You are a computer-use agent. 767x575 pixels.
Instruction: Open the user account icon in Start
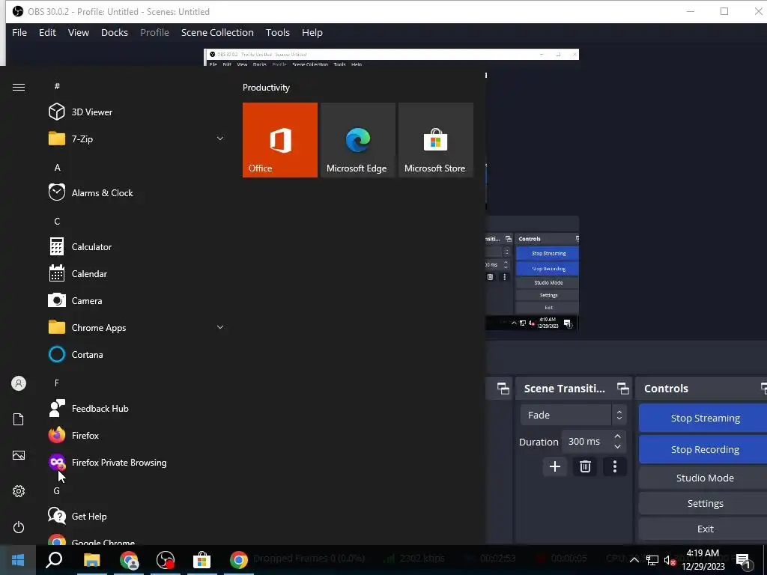(x=19, y=383)
